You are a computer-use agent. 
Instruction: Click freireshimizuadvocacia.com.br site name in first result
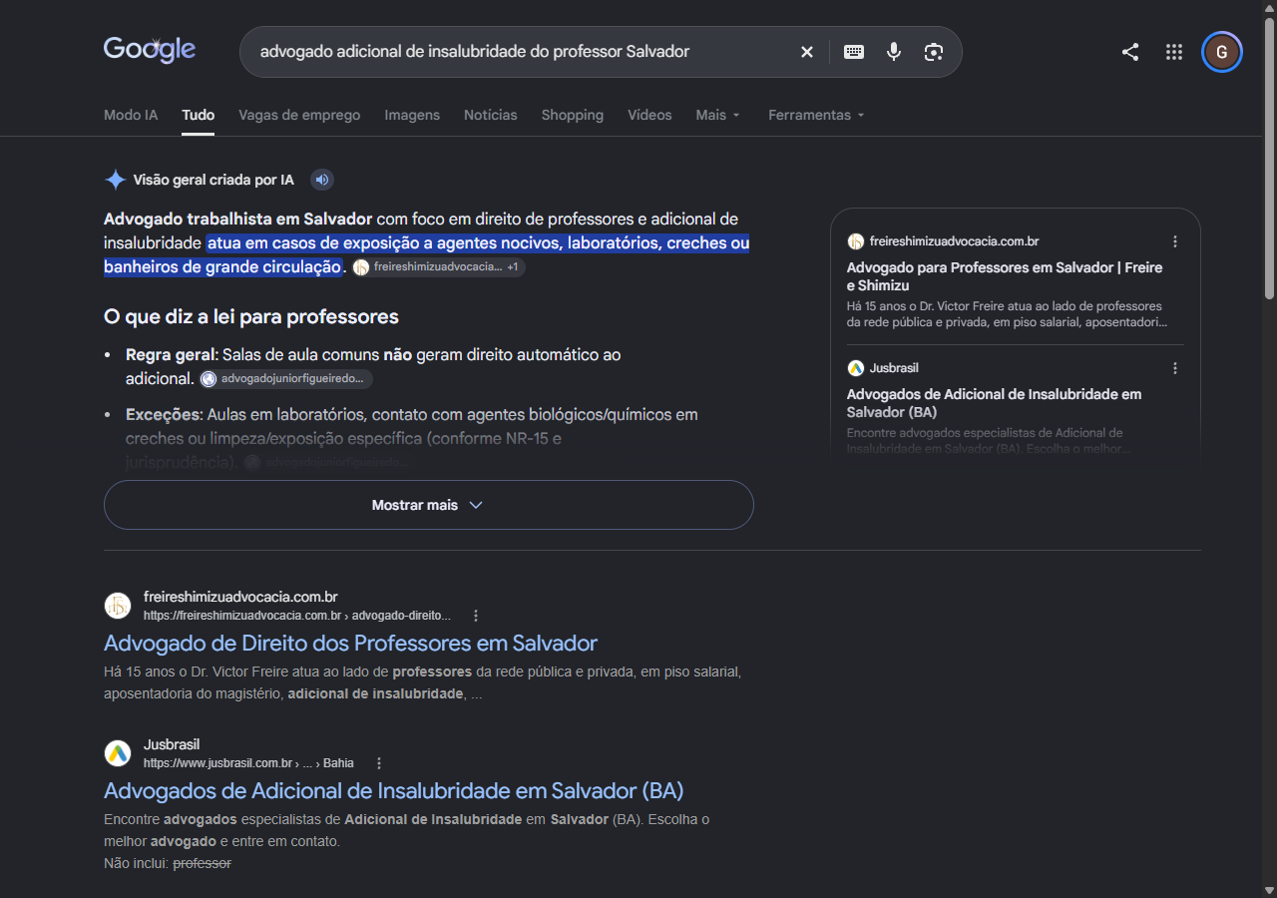(240, 597)
